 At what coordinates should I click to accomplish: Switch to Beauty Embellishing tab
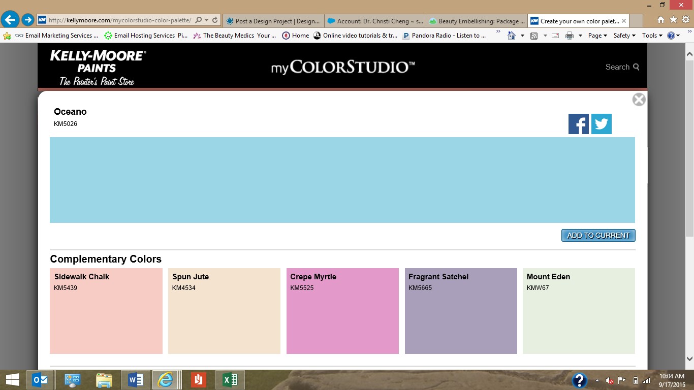476,21
